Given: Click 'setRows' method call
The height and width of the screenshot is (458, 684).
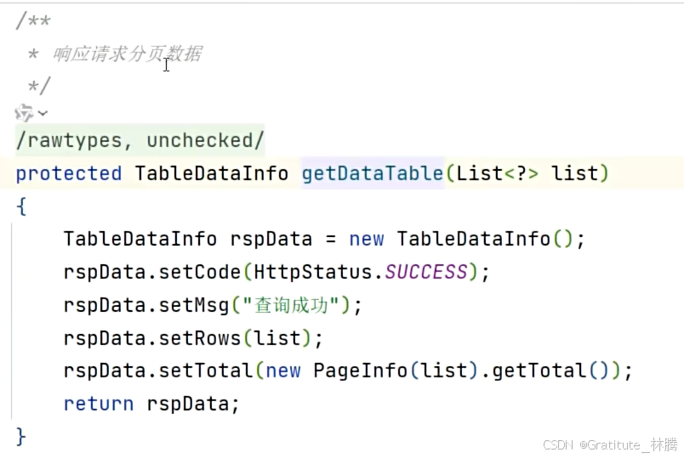Looking at the screenshot, I should tap(200, 338).
